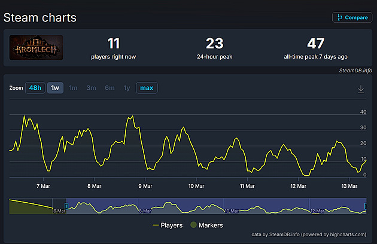Image resolution: width=377 pixels, height=244 pixels.
Task: Click the 9 Mar peak on chart
Action: pos(130,117)
